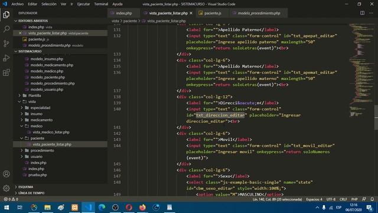Screen dimensions: 378x213
Task: Open notifications bell in status bar
Action: click(372, 199)
